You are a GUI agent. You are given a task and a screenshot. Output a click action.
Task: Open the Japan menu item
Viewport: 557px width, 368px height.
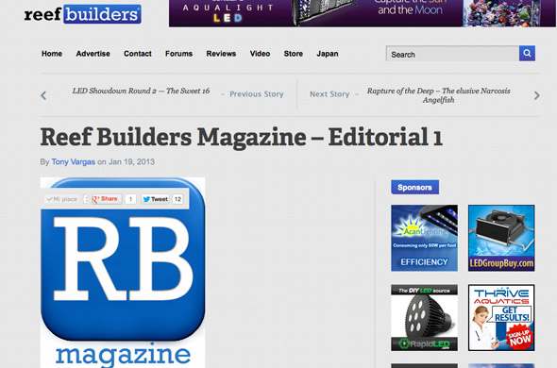(x=328, y=54)
